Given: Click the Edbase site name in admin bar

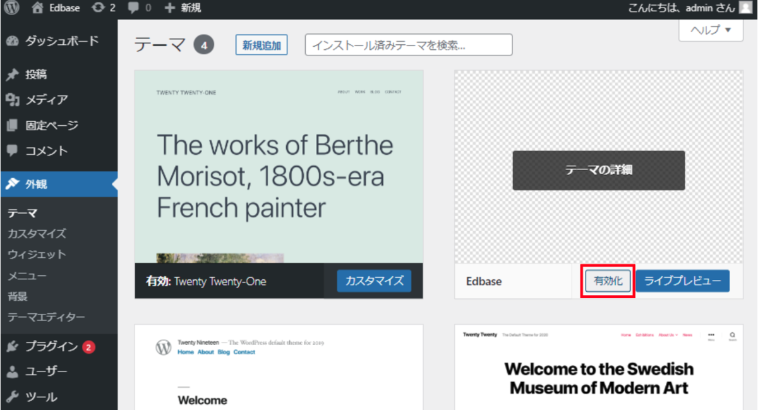Looking at the screenshot, I should [x=64, y=8].
